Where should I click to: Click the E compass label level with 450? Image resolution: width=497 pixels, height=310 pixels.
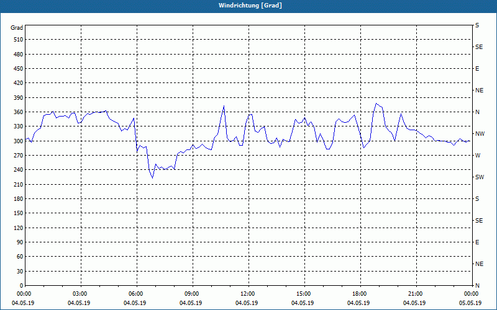[477, 69]
